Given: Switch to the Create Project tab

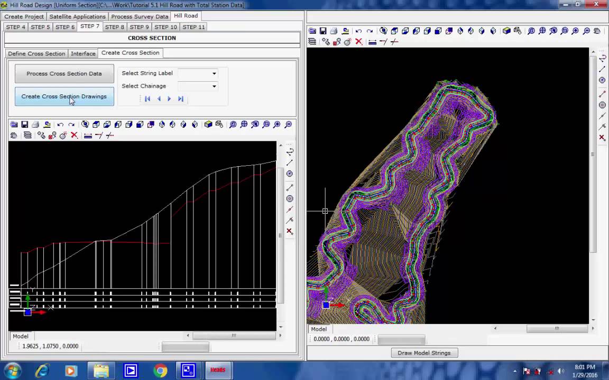Looking at the screenshot, I should pos(24,17).
